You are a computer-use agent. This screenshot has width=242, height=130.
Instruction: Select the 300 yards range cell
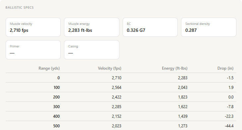tap(56, 107)
